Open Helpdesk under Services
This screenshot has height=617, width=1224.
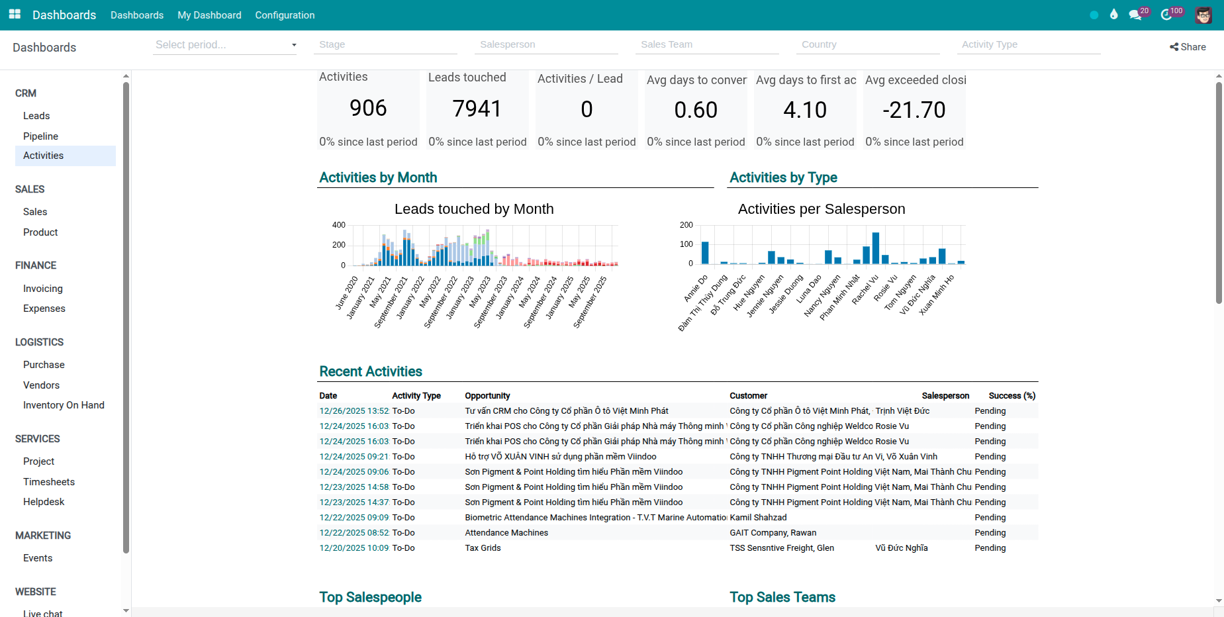44,501
